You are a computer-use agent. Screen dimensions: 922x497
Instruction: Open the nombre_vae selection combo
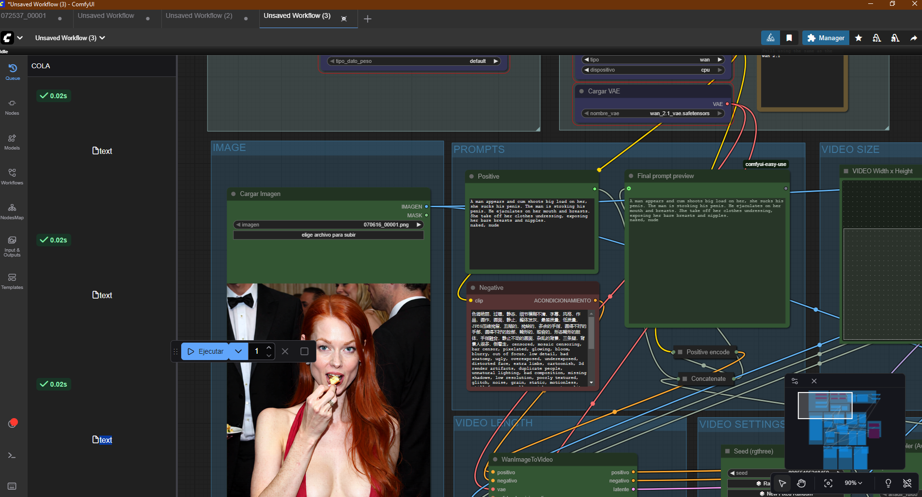click(x=652, y=113)
